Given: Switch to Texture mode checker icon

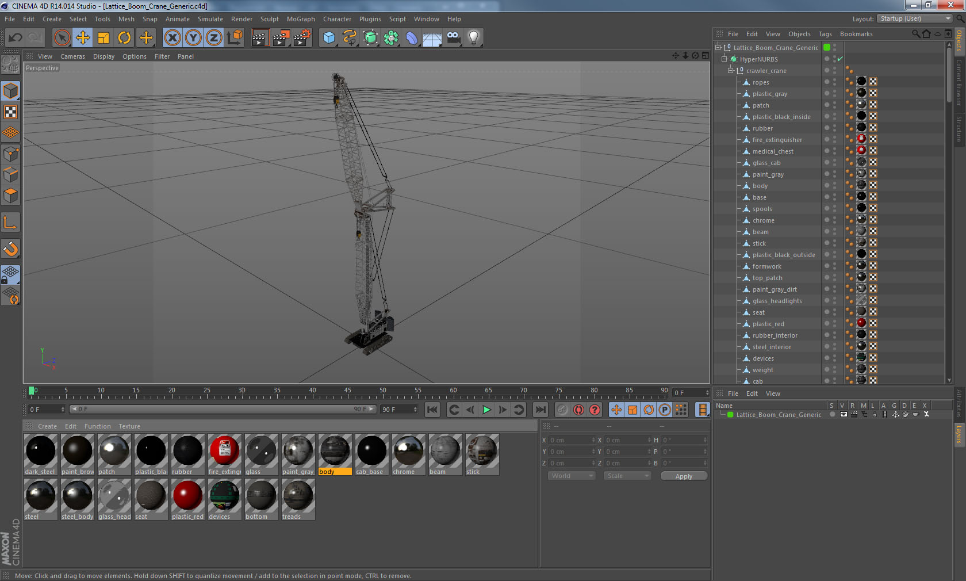Looking at the screenshot, I should (x=10, y=112).
